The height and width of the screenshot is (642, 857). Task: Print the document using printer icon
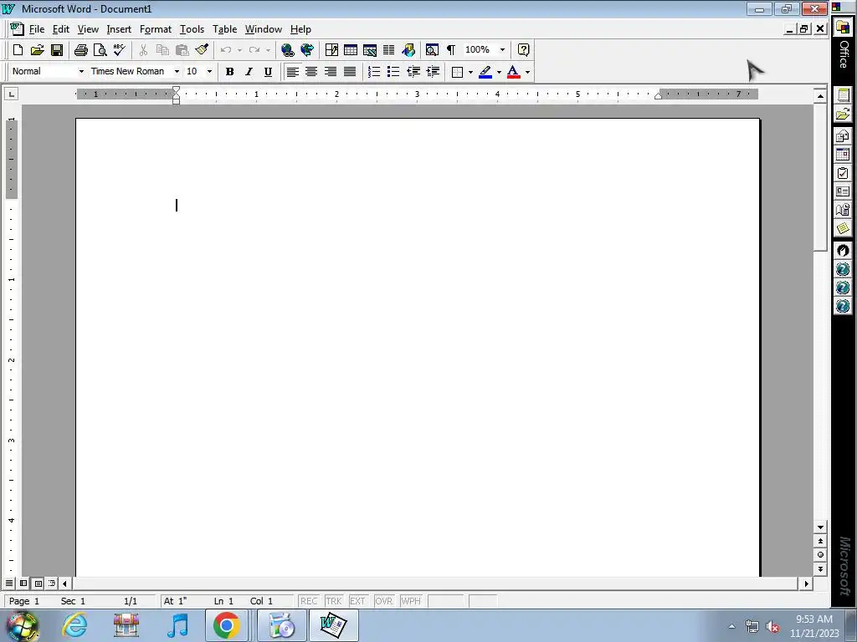coord(81,50)
